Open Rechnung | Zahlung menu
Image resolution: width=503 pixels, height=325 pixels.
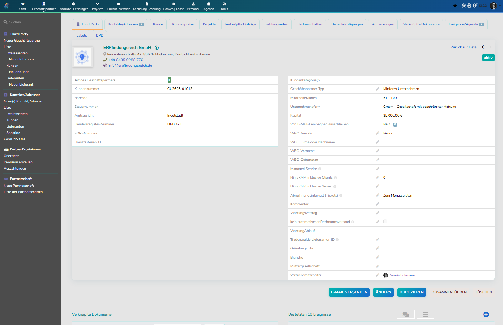[x=146, y=6]
